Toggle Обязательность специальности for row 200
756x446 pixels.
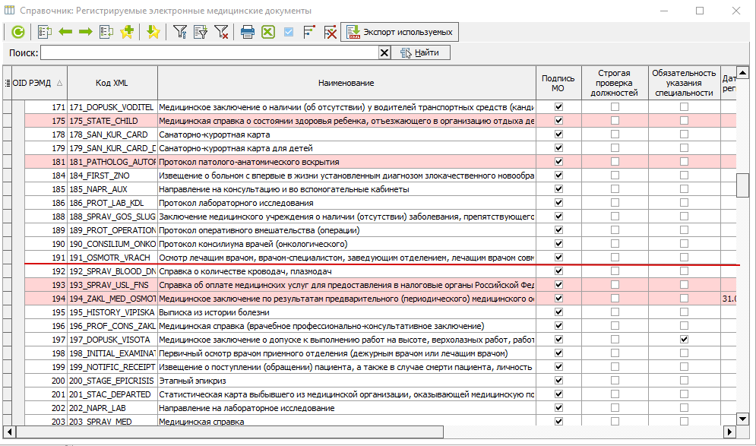[x=684, y=381]
